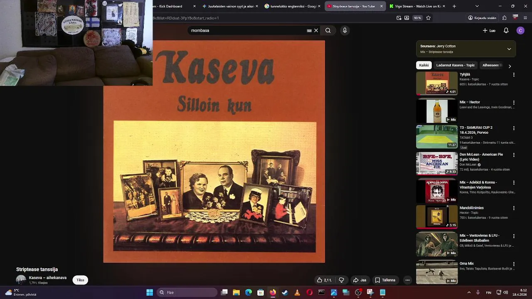Open a new browser tab with plus
This screenshot has height=299, width=532.
click(454, 6)
